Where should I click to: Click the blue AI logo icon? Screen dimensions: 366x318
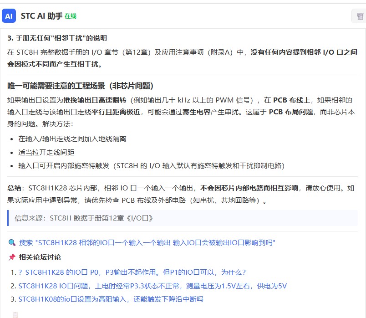pos(9,16)
